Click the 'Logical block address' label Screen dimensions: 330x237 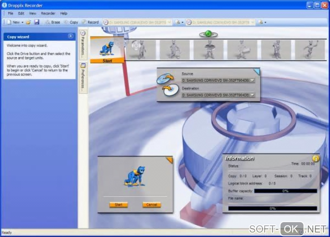tap(245, 183)
